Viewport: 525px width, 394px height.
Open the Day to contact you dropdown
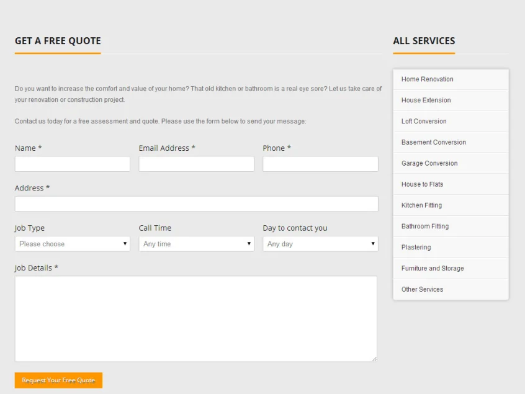320,244
